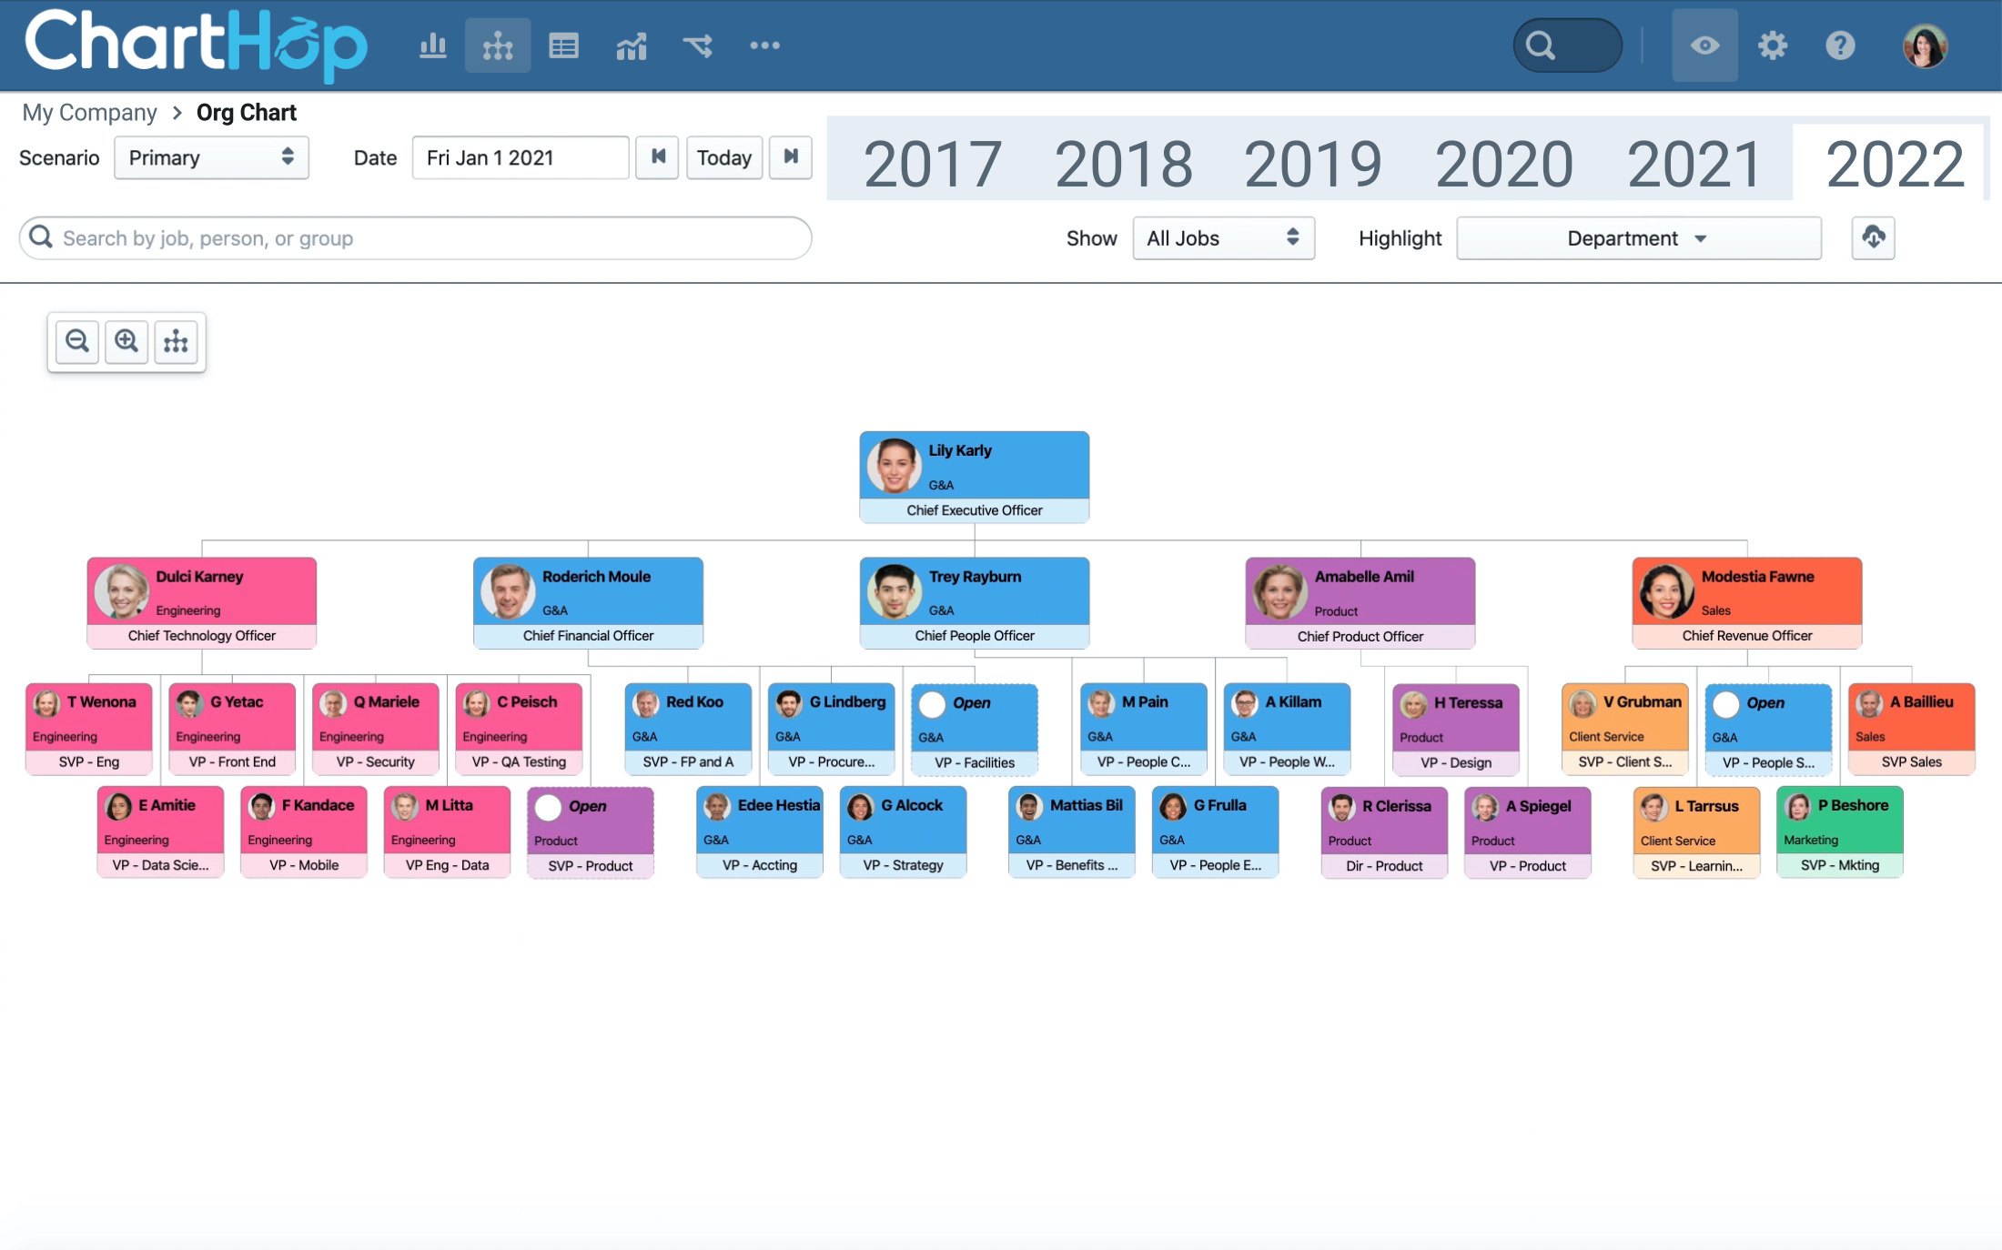
Task: Zoom out of the org chart
Action: [77, 342]
